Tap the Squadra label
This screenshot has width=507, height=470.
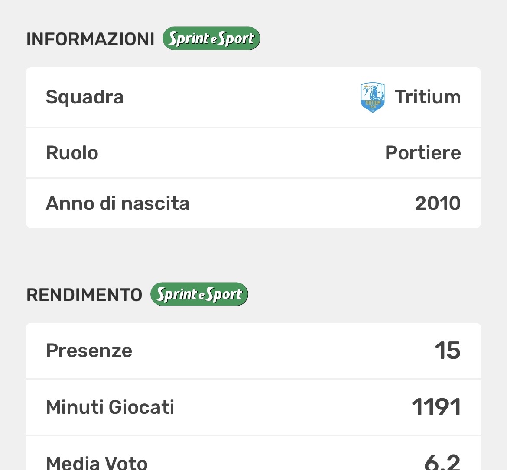pos(85,97)
